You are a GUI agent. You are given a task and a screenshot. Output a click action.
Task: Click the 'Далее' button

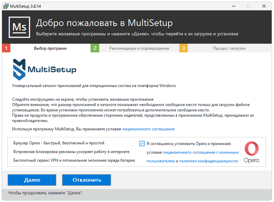point(32,180)
